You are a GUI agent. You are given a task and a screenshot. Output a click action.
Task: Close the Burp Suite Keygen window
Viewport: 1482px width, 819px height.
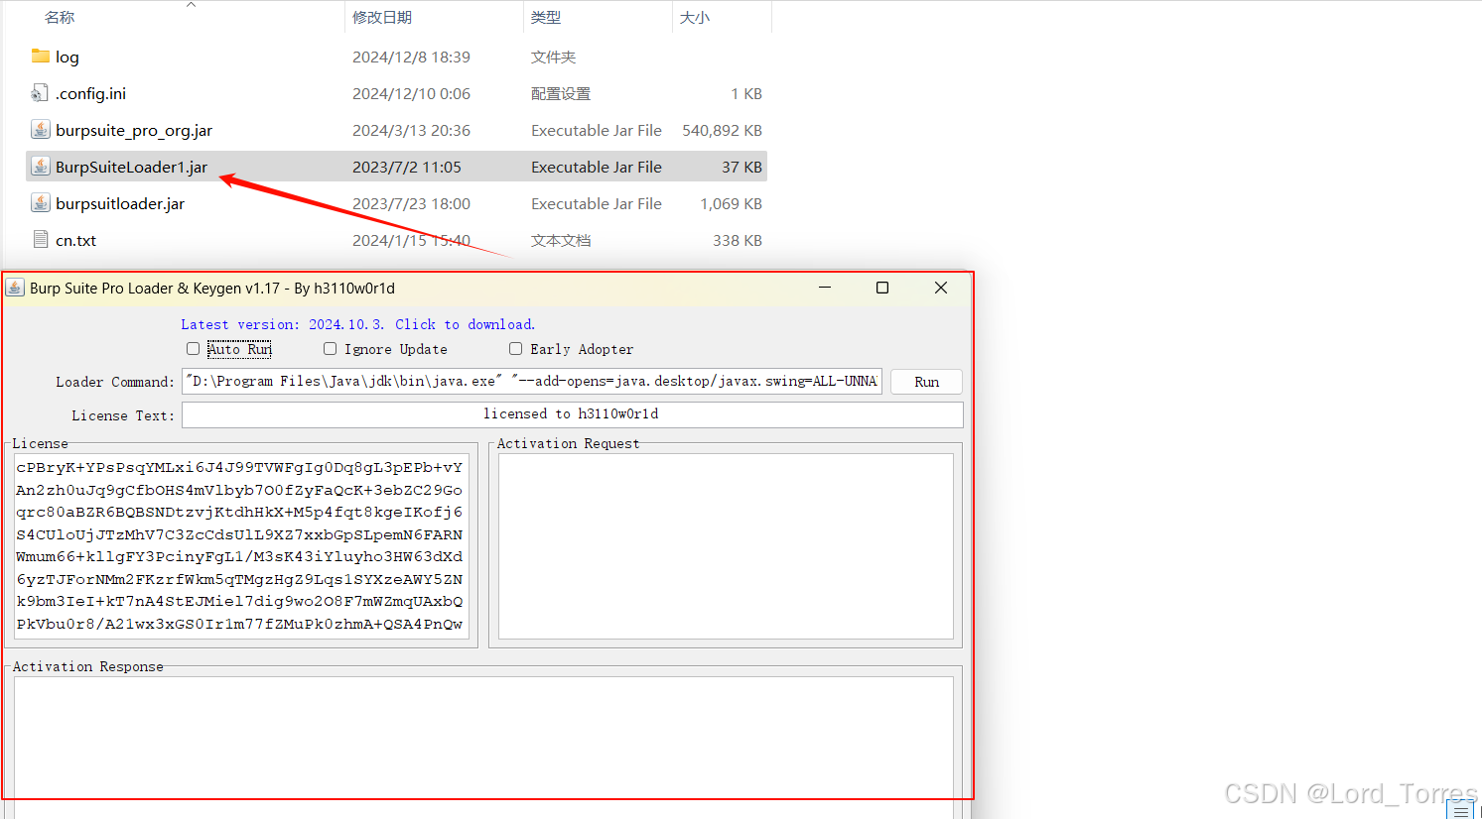coord(941,288)
